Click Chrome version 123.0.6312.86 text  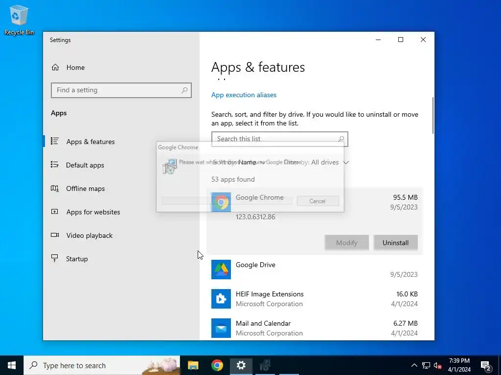click(x=255, y=217)
